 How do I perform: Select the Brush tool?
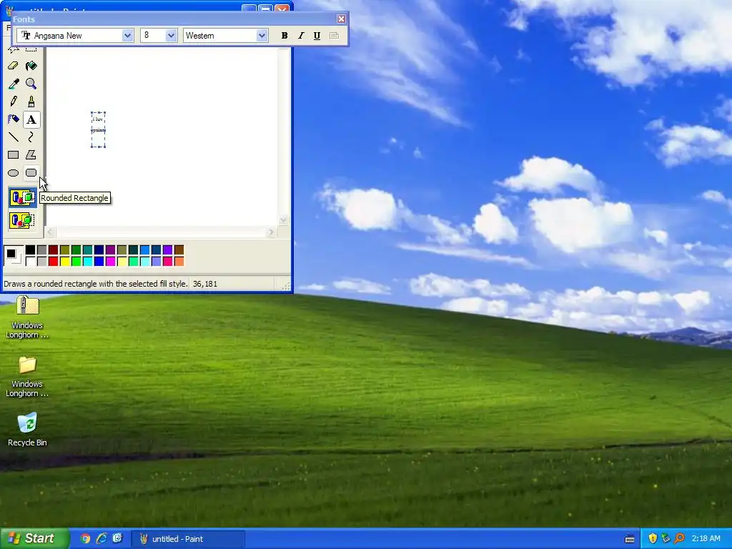[x=31, y=102]
